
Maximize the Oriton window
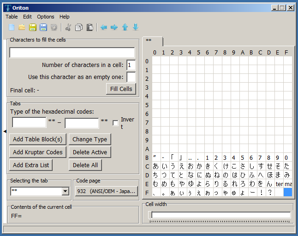pos(282,8)
